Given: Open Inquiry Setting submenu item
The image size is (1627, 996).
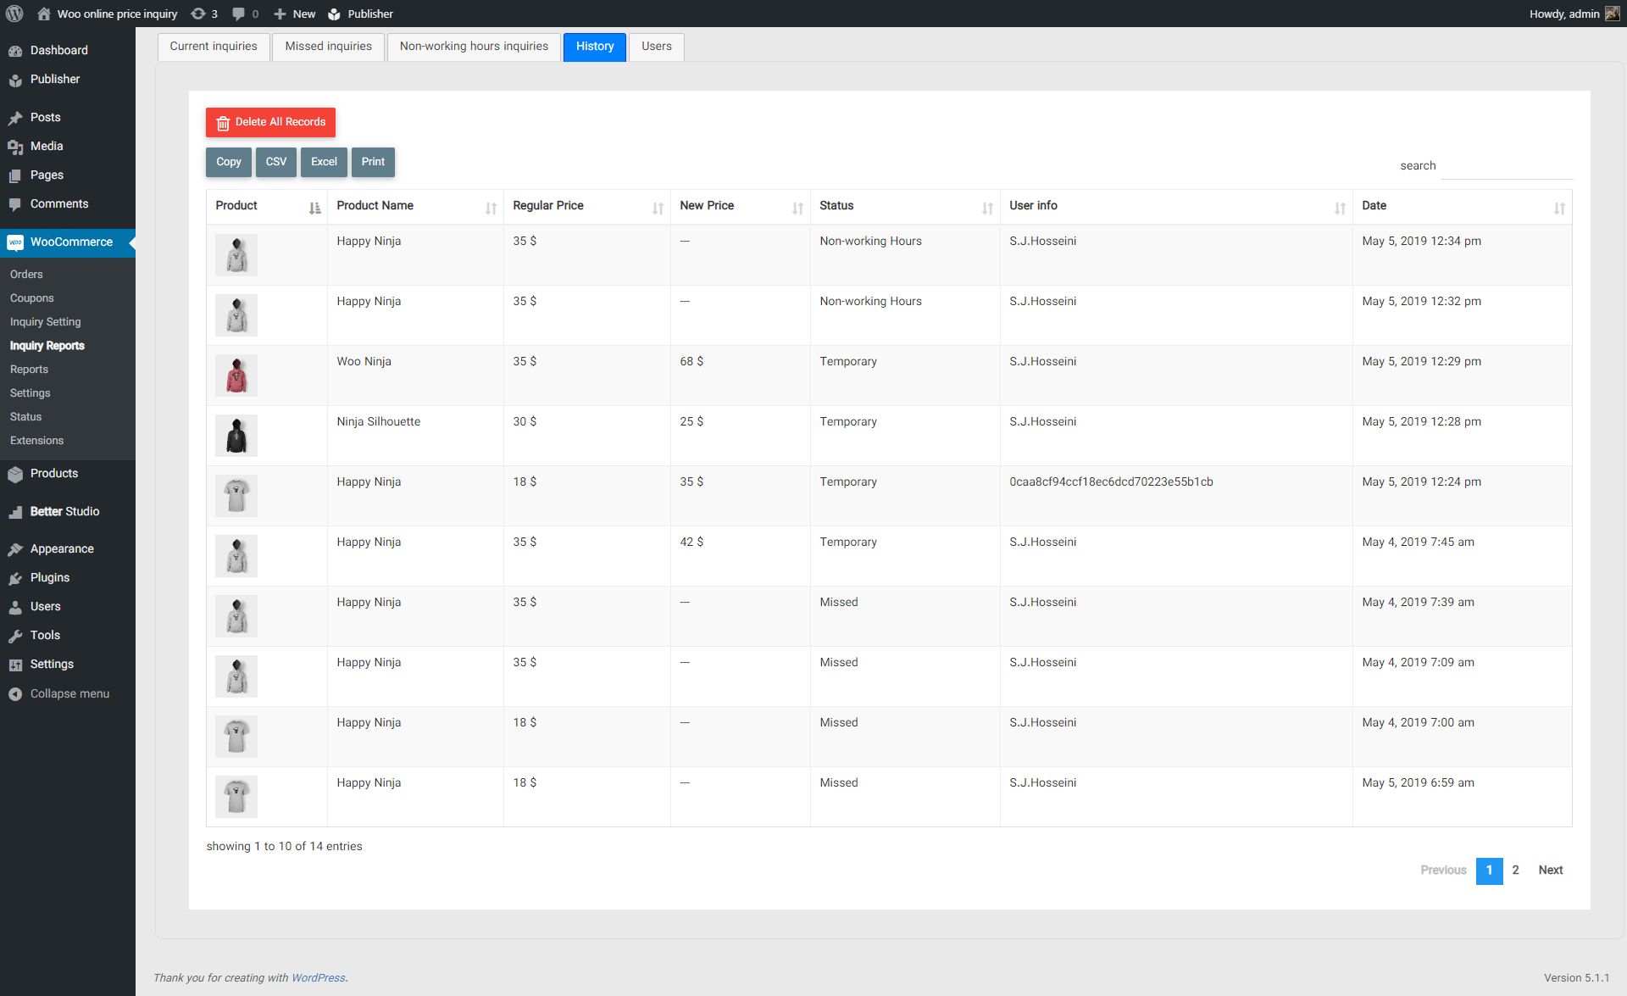Looking at the screenshot, I should [x=46, y=322].
